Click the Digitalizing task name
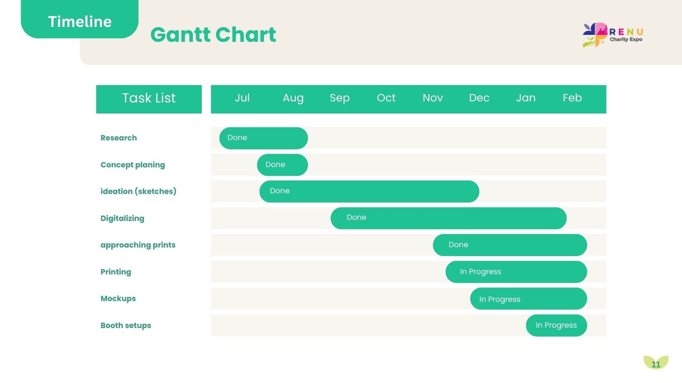This screenshot has width=682, height=383. [122, 219]
